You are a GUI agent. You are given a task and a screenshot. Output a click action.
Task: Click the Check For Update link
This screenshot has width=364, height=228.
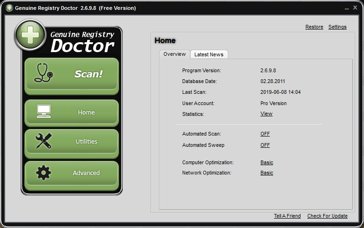(x=327, y=216)
